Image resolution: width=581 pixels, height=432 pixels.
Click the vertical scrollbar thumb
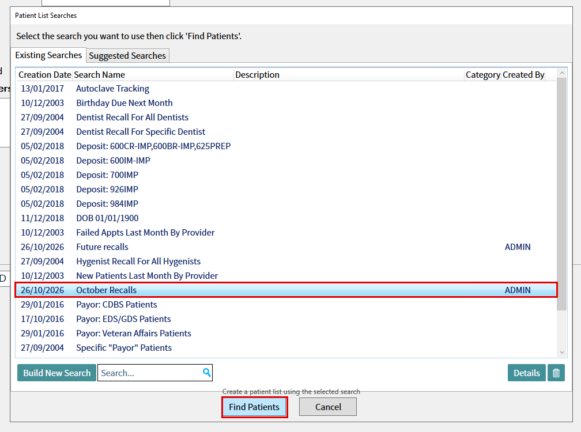pyautogui.click(x=562, y=194)
